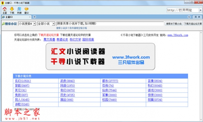Screen dimensions: 203x122
Task: Open the 国际观察 forum category link
Action: click(88, 39)
